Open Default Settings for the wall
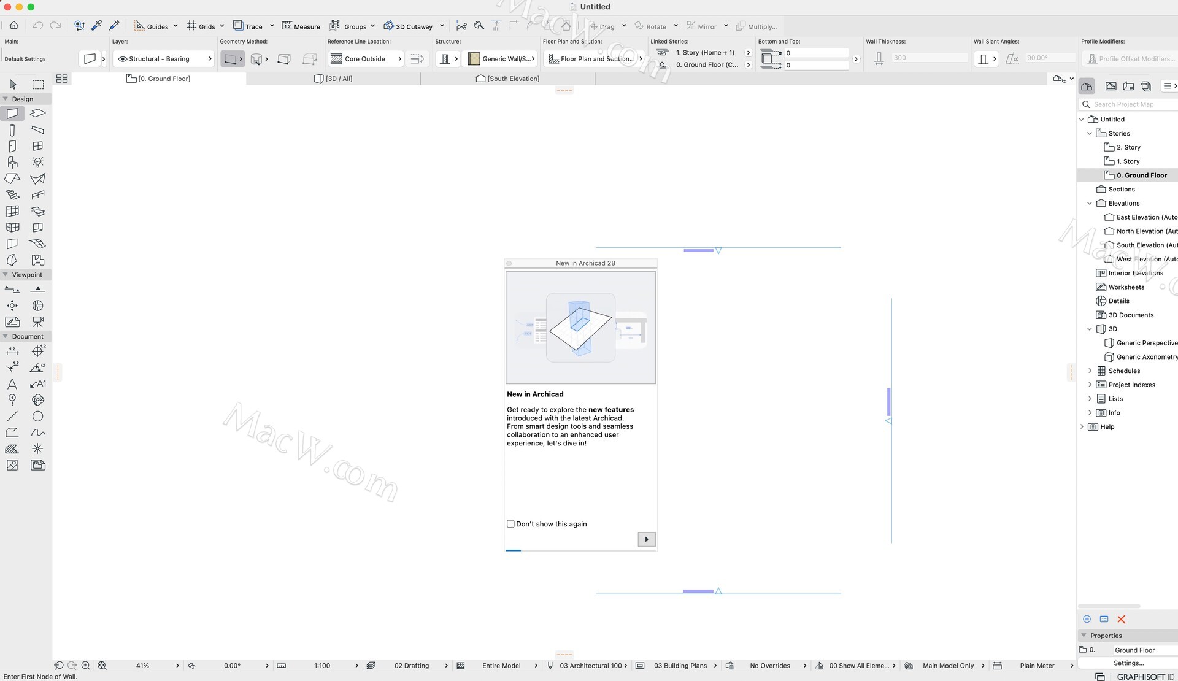Viewport: 1178px width, 681px height. [x=90, y=59]
